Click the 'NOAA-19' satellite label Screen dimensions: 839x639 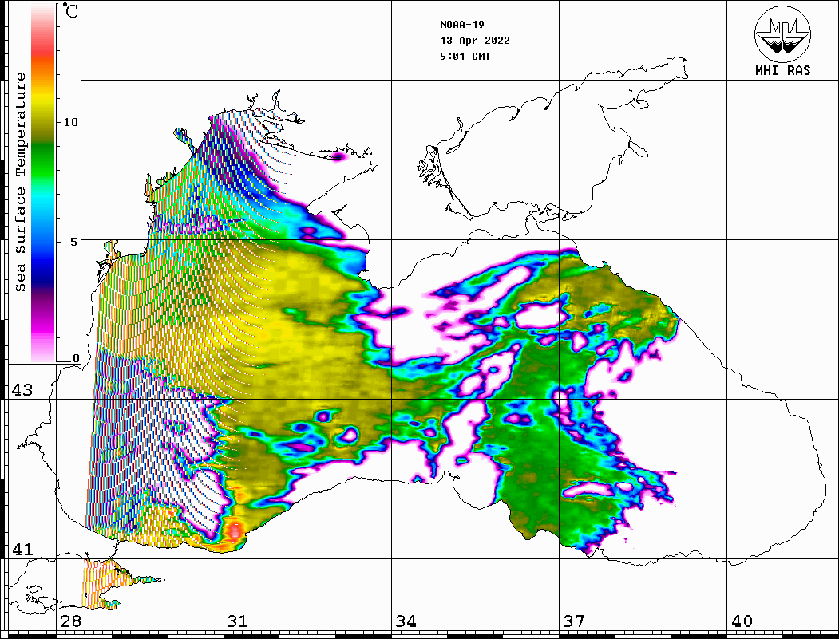[461, 25]
